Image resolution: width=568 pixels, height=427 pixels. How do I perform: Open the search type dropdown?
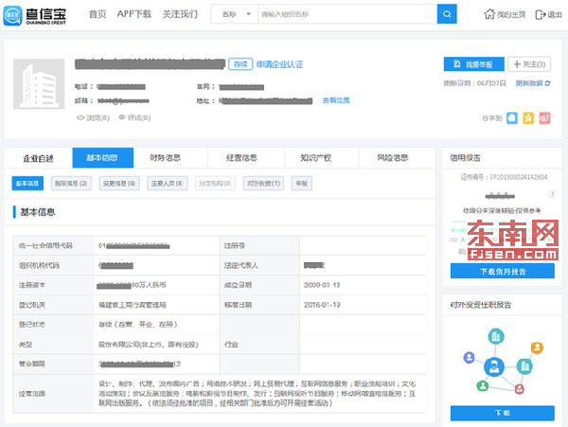[235, 14]
